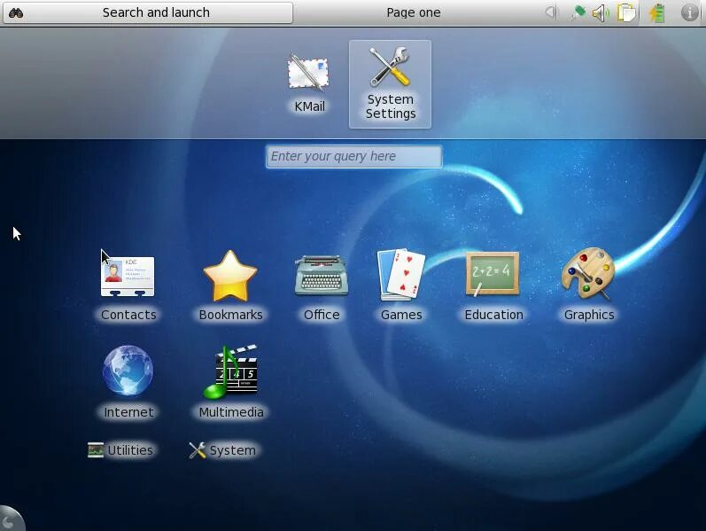The image size is (706, 531).
Task: Open the Office typewriter category
Action: (322, 285)
